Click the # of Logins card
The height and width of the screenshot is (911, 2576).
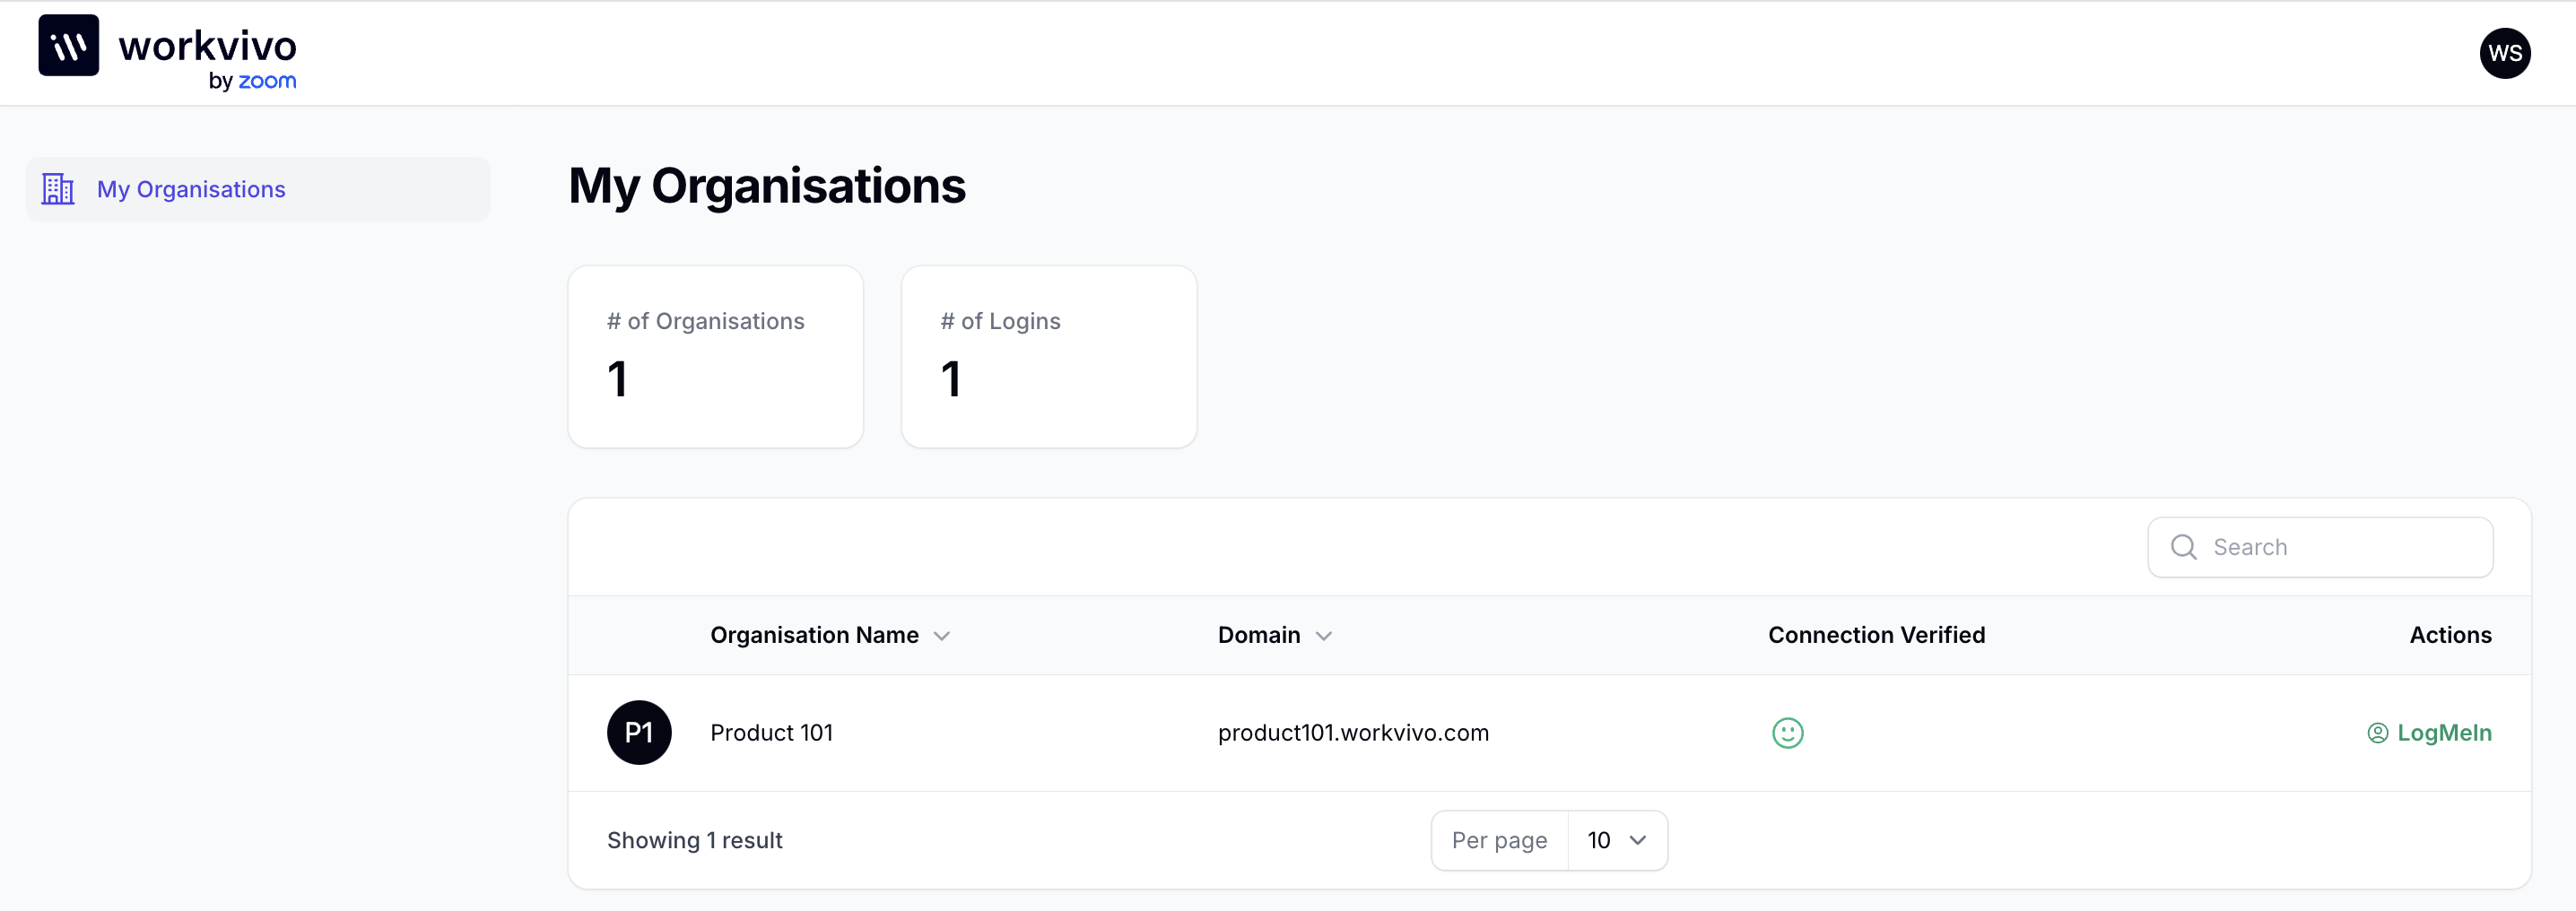[1049, 357]
